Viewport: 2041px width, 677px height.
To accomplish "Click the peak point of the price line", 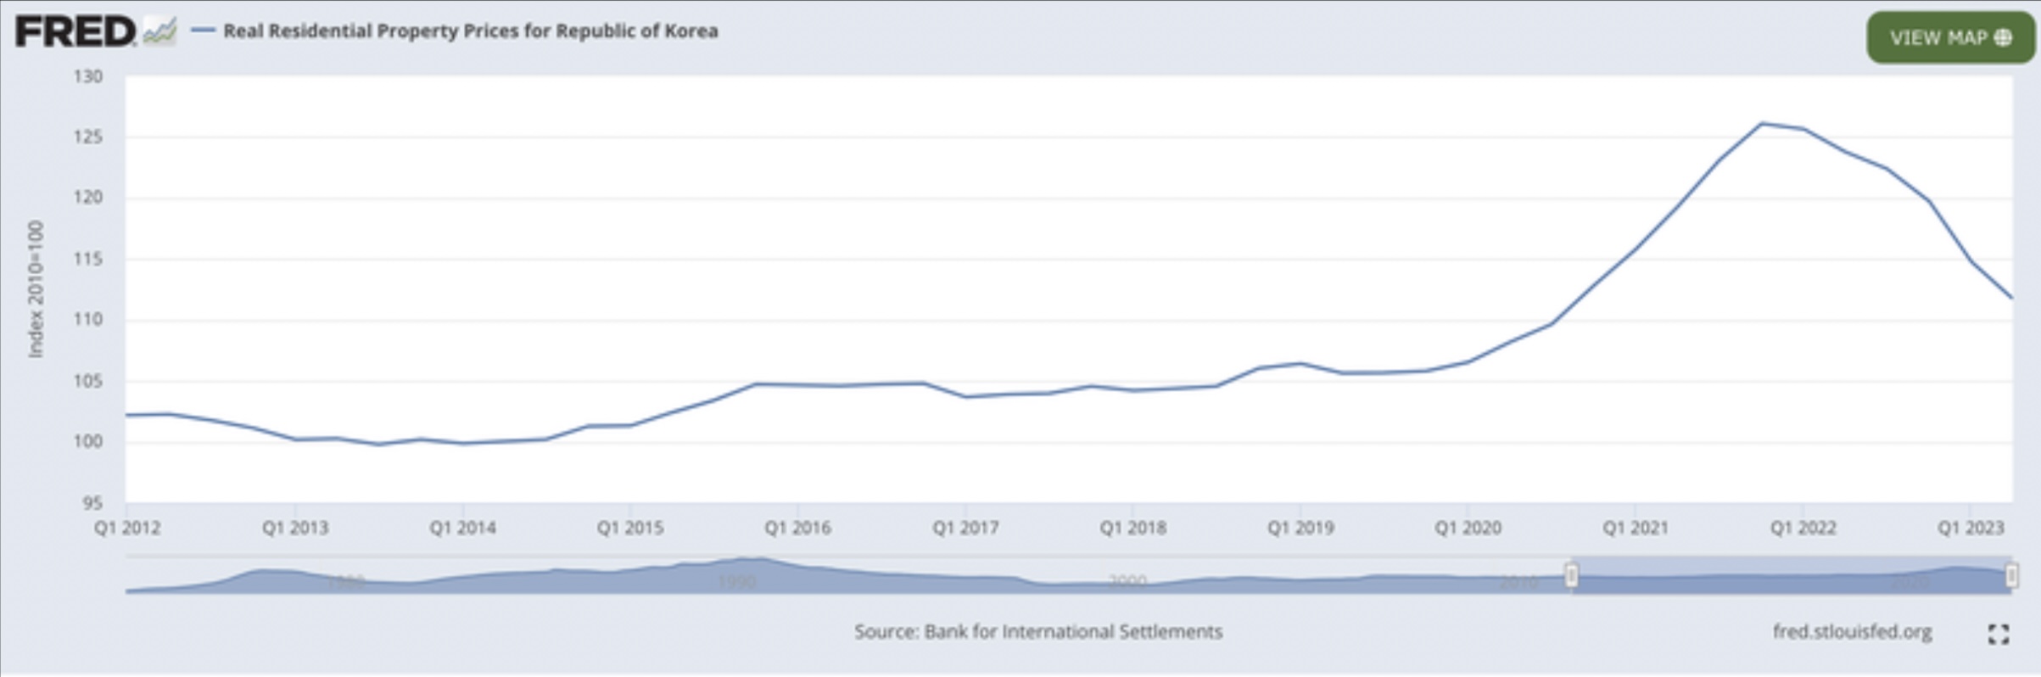I will pos(1762,124).
